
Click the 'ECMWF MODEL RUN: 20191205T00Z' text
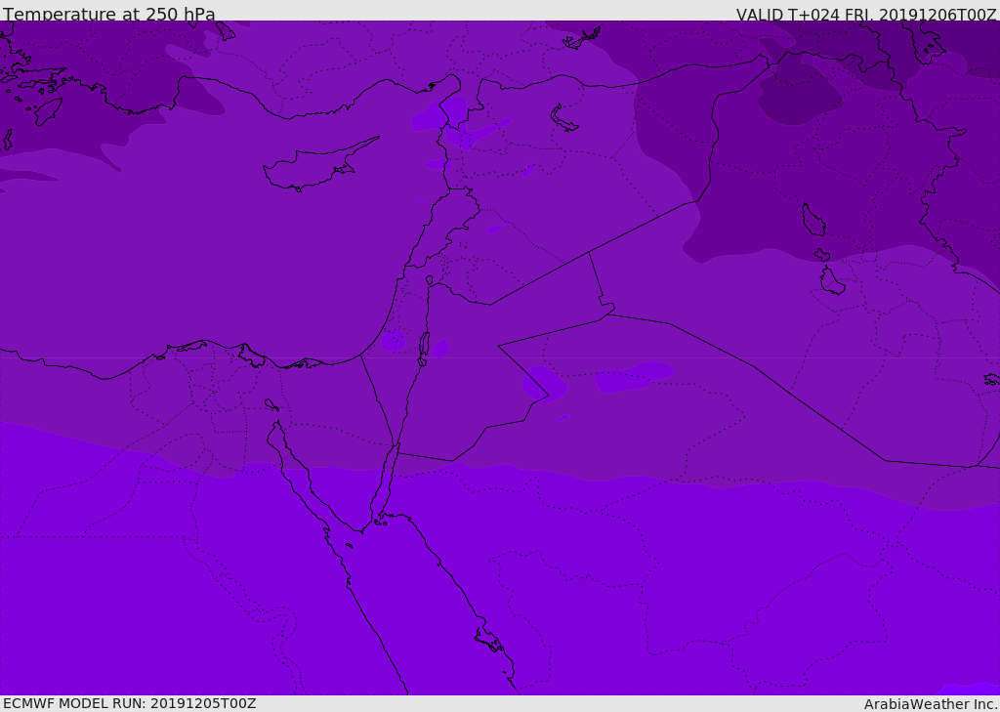pos(130,703)
